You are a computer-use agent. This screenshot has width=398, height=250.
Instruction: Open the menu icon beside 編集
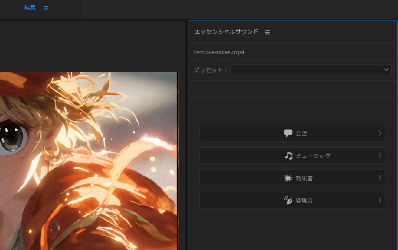[x=46, y=8]
